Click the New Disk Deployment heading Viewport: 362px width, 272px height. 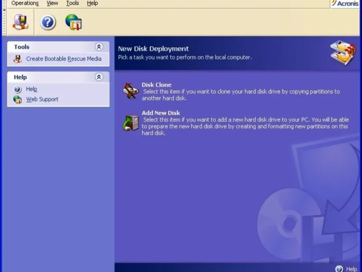(153, 49)
